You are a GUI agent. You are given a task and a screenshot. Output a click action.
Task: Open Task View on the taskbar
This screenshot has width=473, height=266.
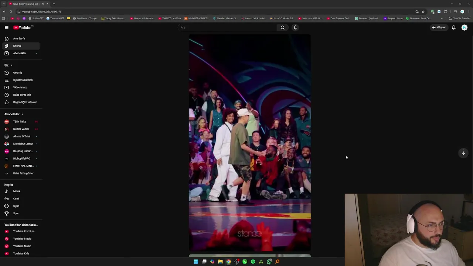click(x=204, y=262)
